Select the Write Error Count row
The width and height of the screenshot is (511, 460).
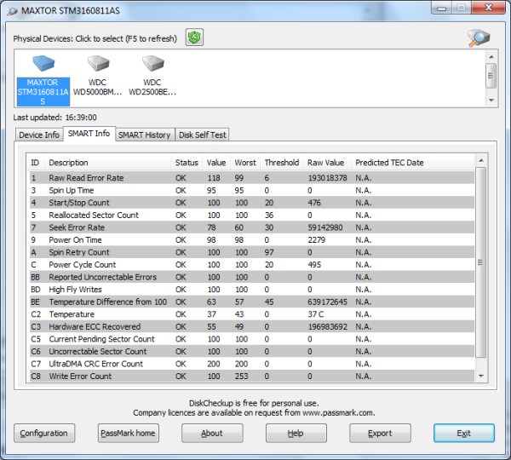click(x=251, y=376)
